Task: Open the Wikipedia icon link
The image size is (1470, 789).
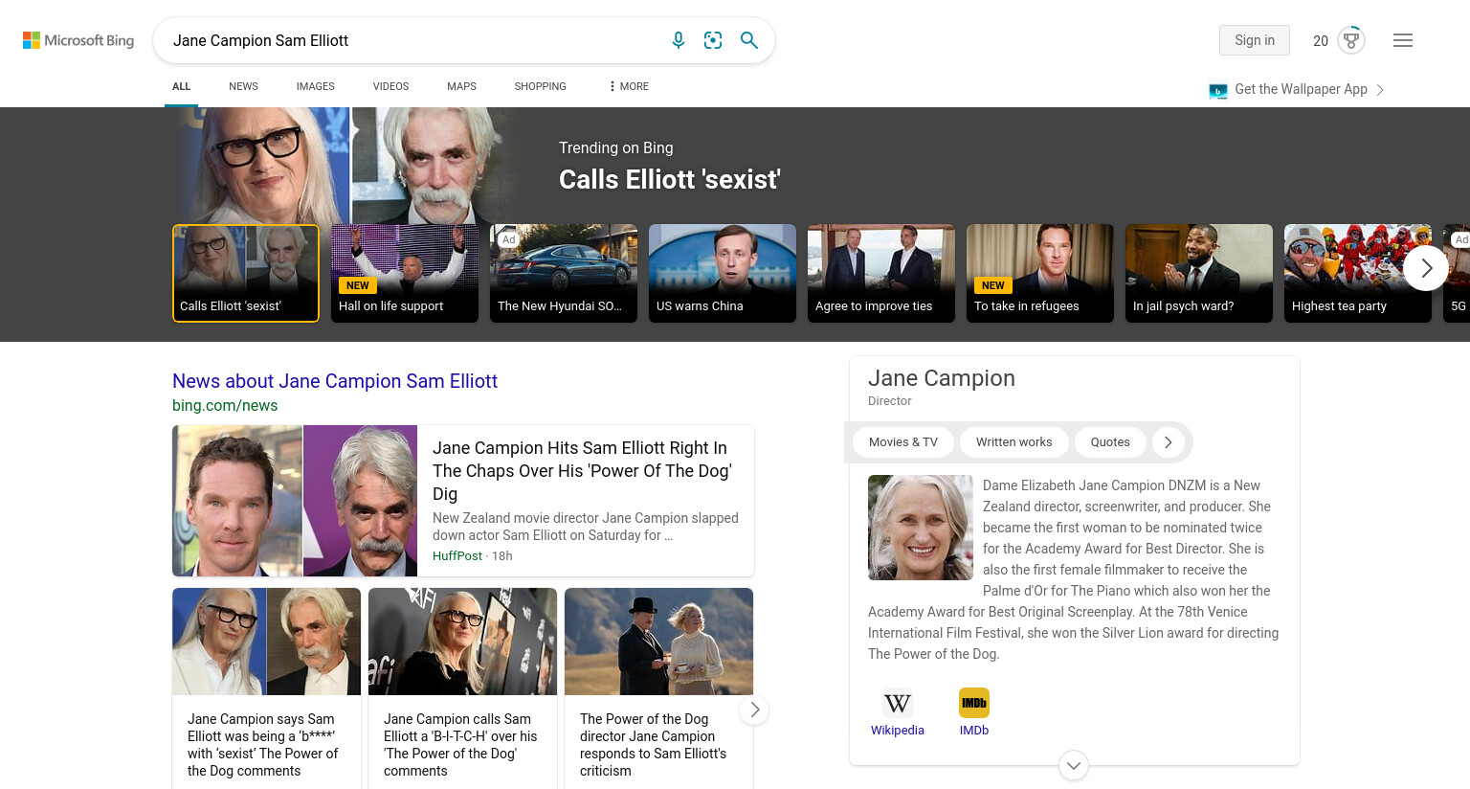Action: tap(898, 703)
